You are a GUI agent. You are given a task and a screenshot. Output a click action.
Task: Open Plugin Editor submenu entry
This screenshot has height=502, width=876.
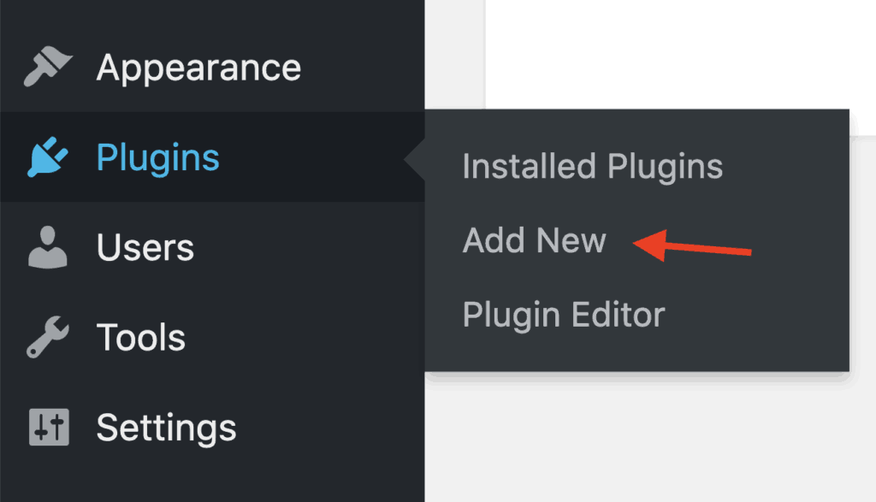coord(565,316)
